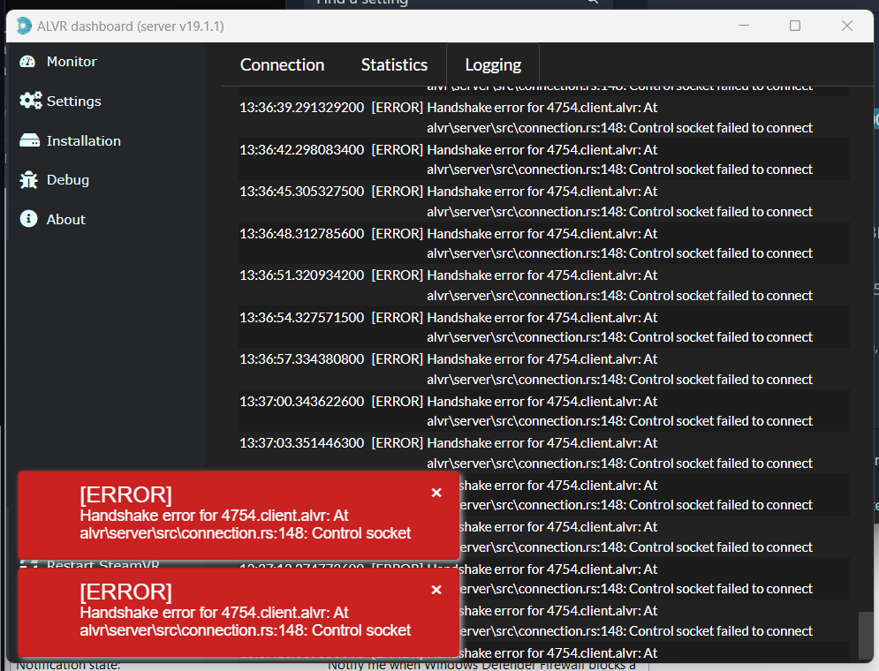Select the 13:36:39 handshake error log entry
Image resolution: width=879 pixels, height=671 pixels.
tap(530, 117)
